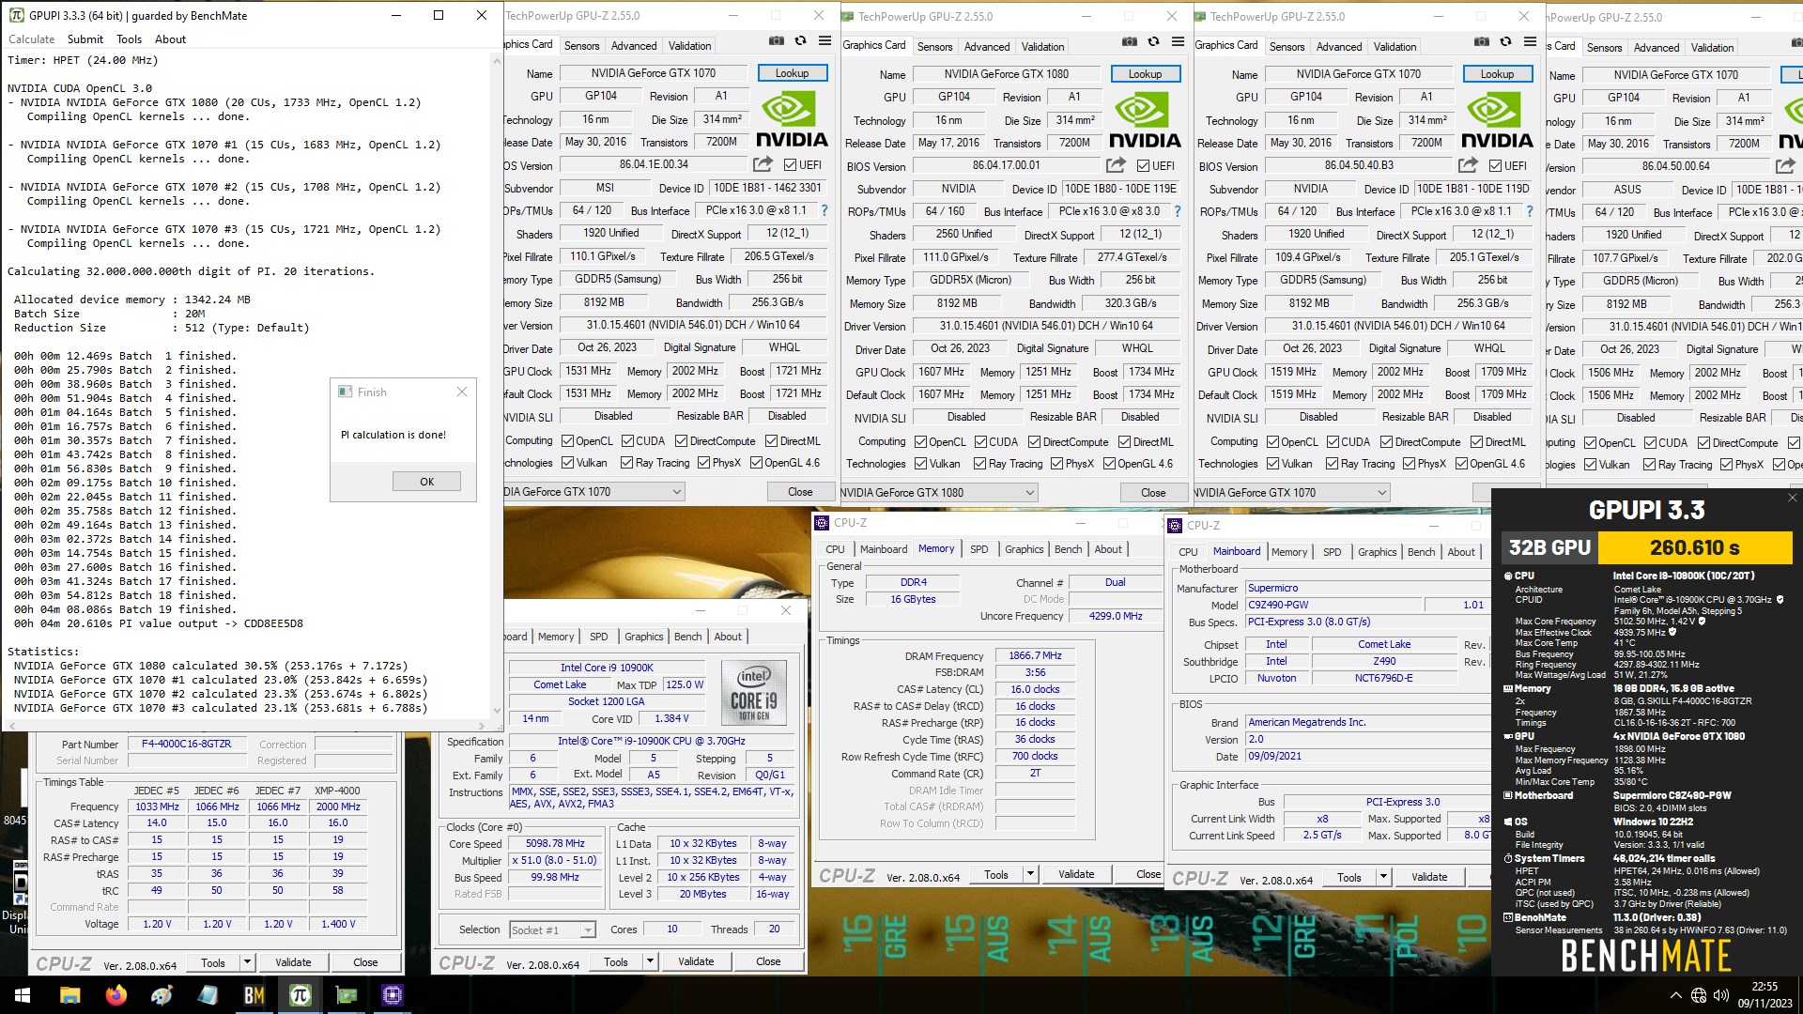
Task: Click the BIOS export icon beside 86.04.1E.00.34
Action: (763, 164)
